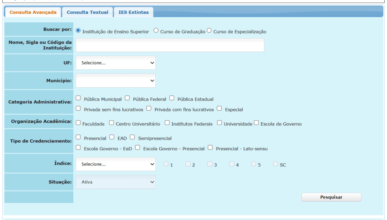
Task: Toggle the EAD accreditation checkbox
Action: tap(112, 137)
